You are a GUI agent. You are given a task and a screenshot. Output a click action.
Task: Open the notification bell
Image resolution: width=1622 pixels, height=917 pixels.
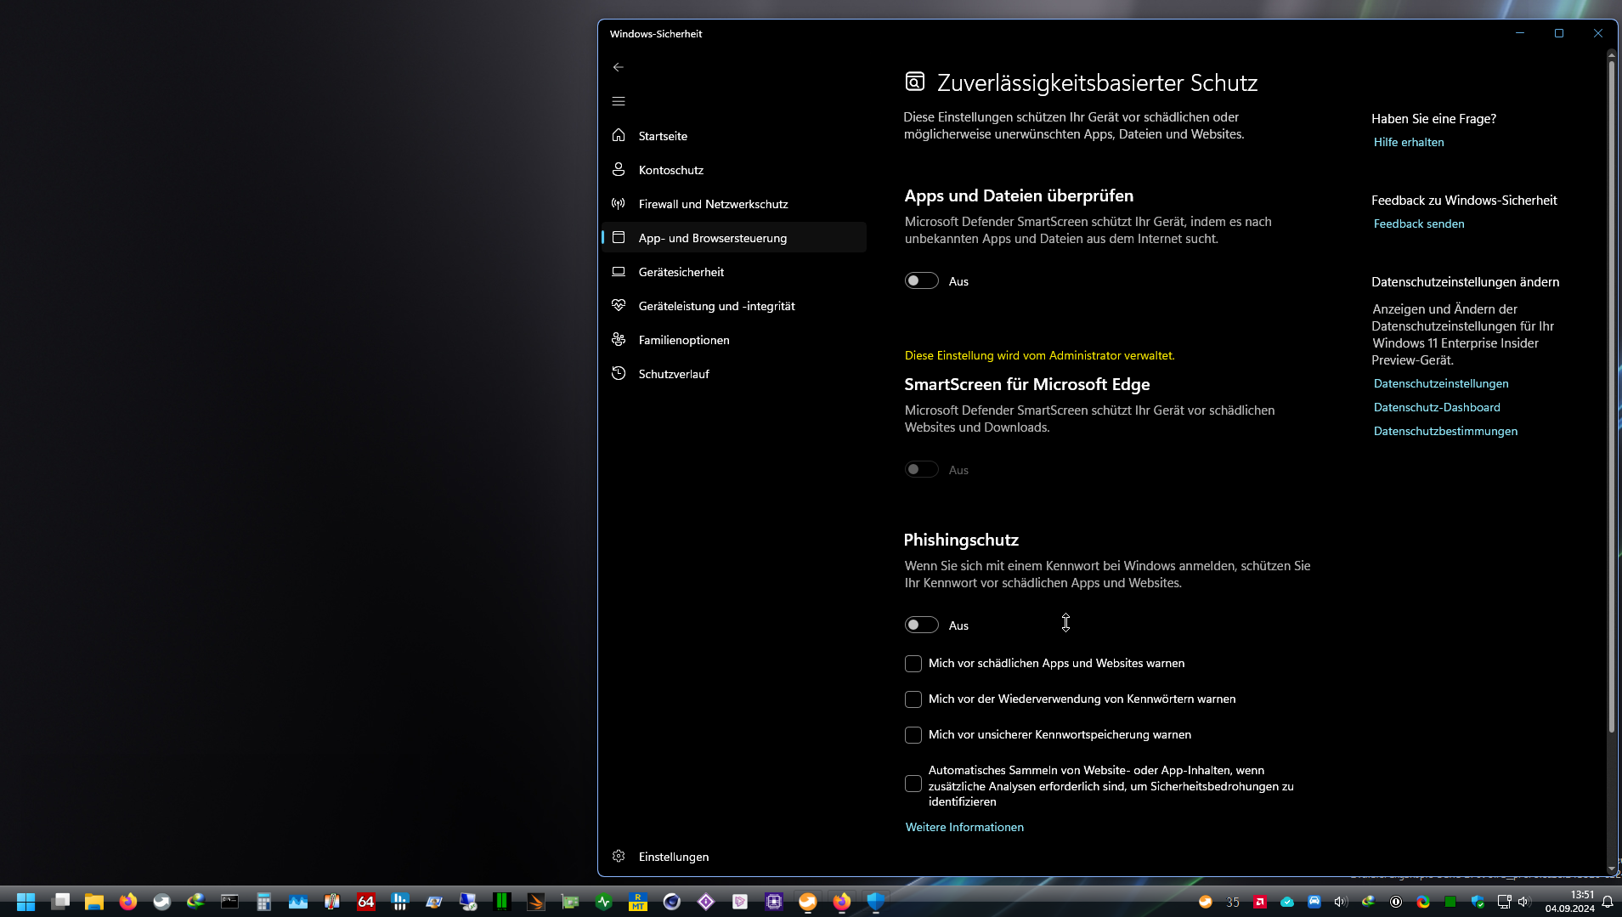pyautogui.click(x=1608, y=903)
